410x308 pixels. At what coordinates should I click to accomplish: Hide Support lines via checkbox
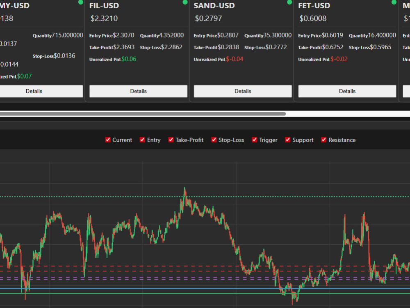pyautogui.click(x=288, y=140)
